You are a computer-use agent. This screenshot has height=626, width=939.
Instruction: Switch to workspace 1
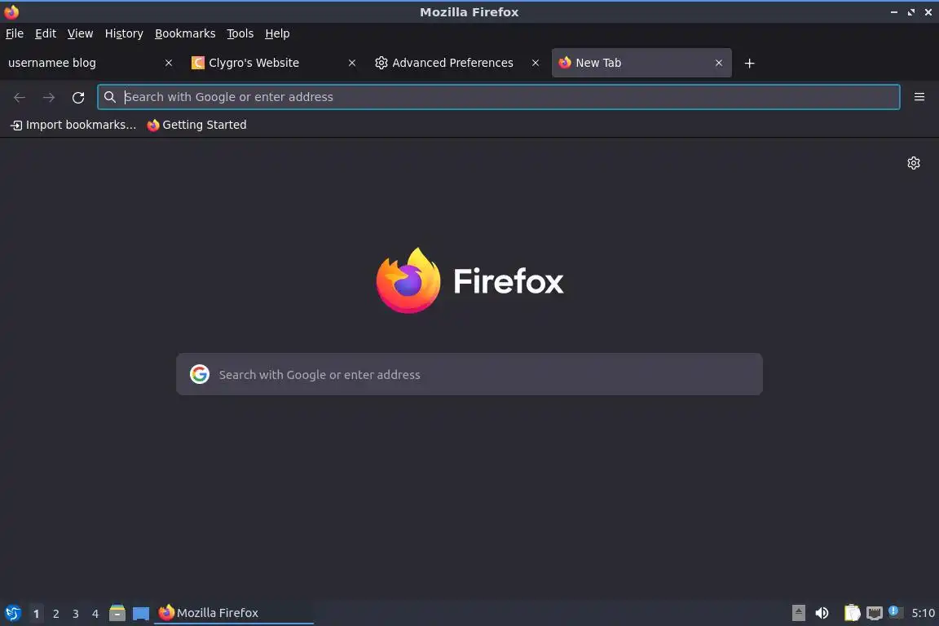37,614
